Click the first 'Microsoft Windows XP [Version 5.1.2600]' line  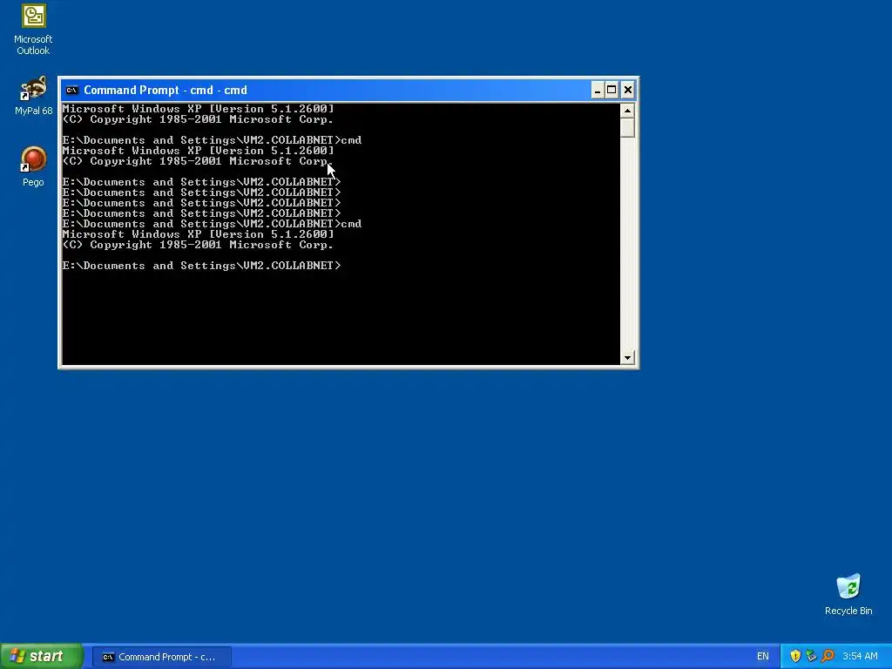(198, 109)
